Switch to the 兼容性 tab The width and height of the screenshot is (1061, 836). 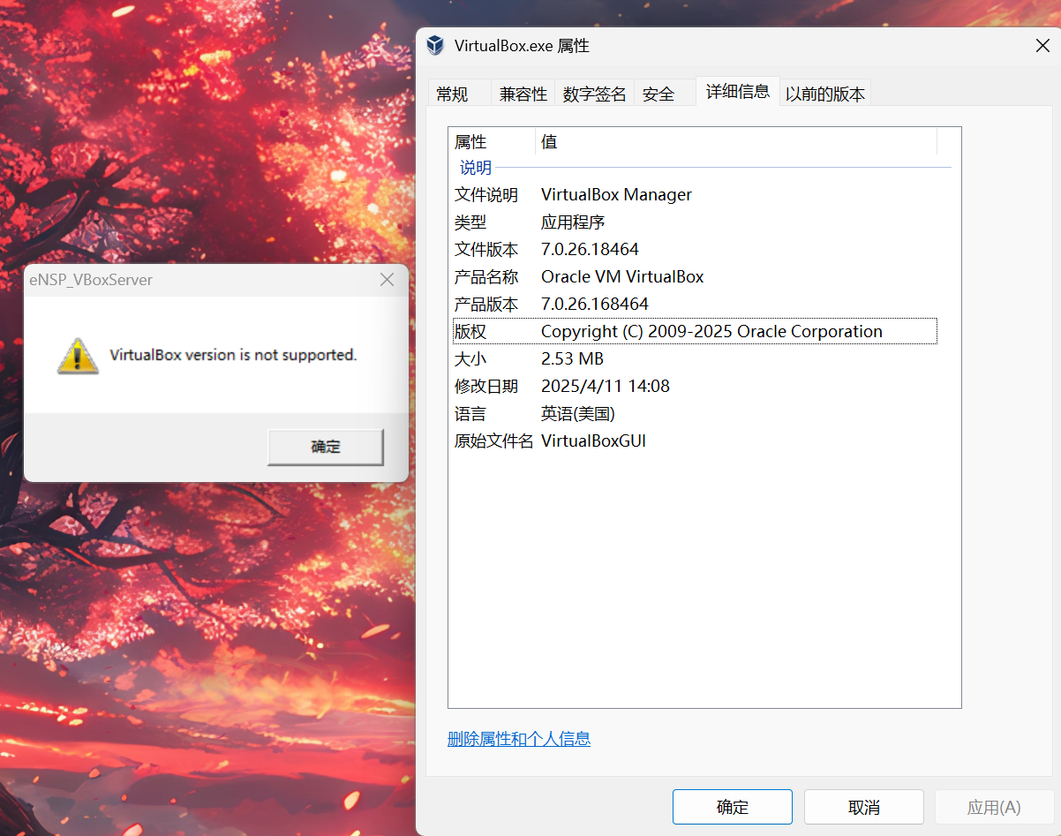point(523,94)
